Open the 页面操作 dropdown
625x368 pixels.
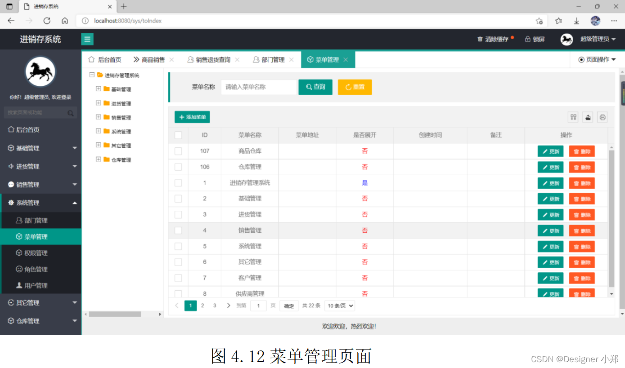597,60
